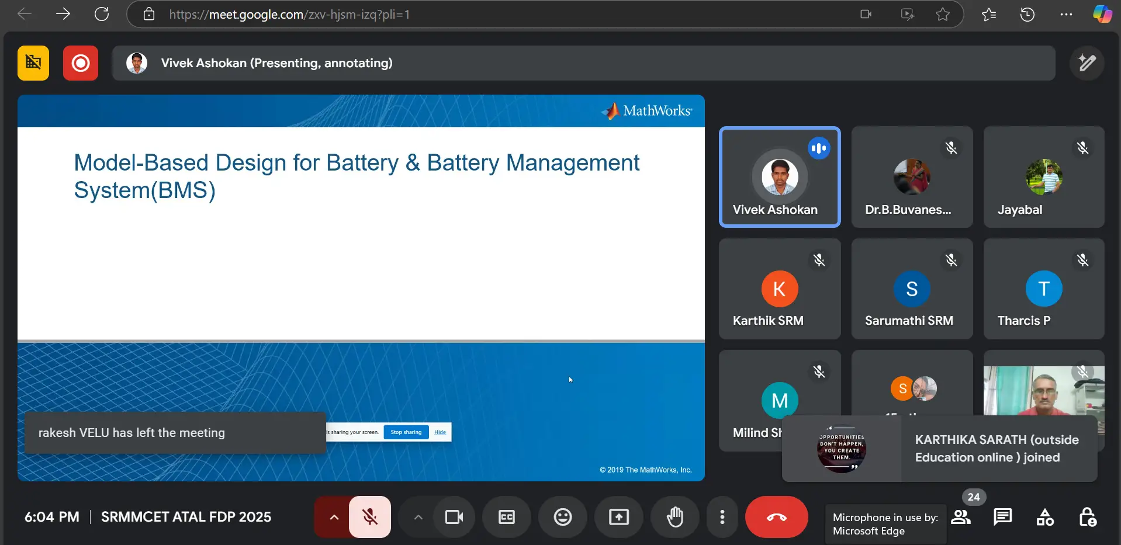
Task: Open the emoji reactions picker
Action: [562, 517]
